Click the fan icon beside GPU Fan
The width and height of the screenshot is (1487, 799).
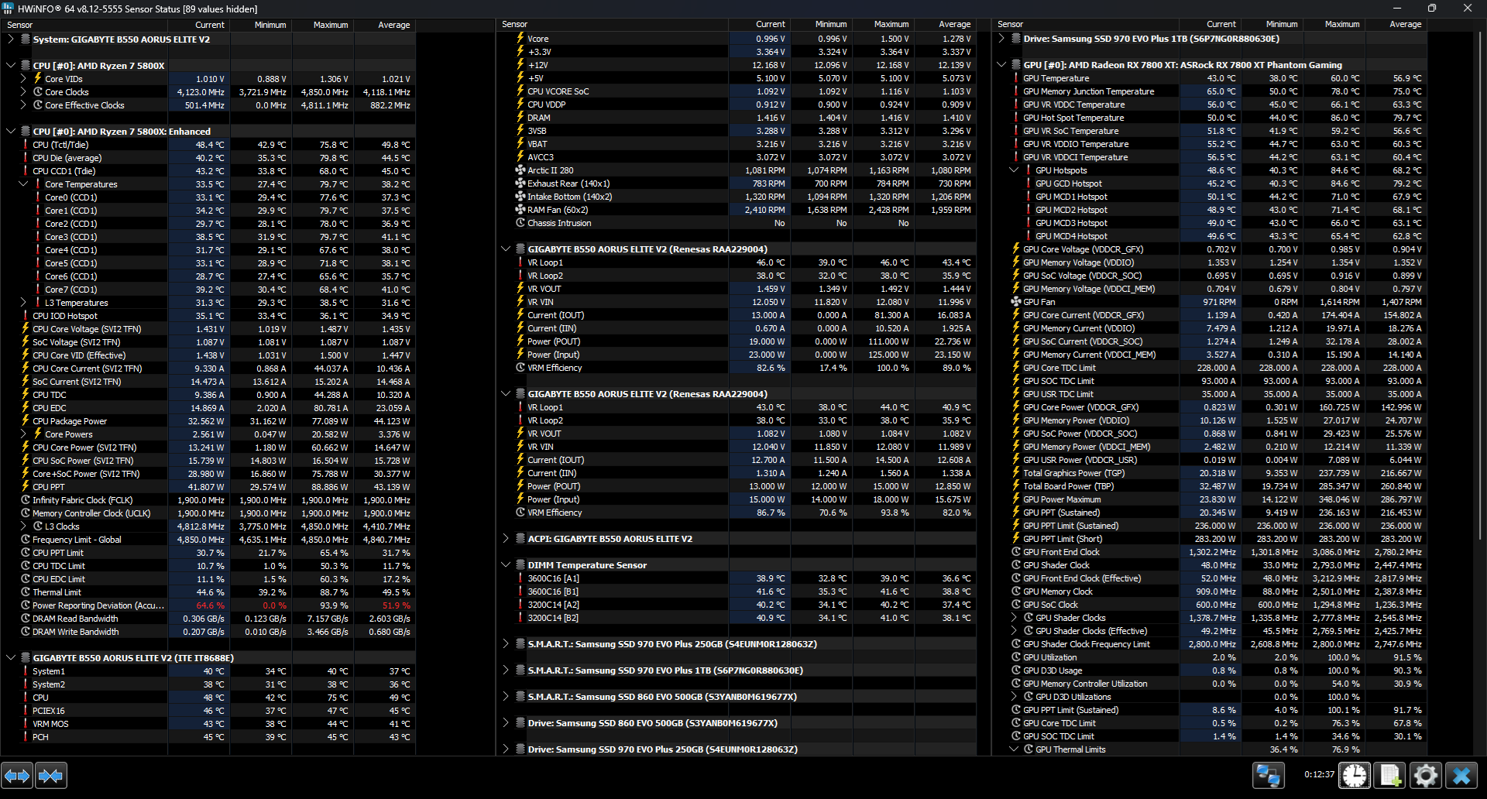click(1016, 302)
